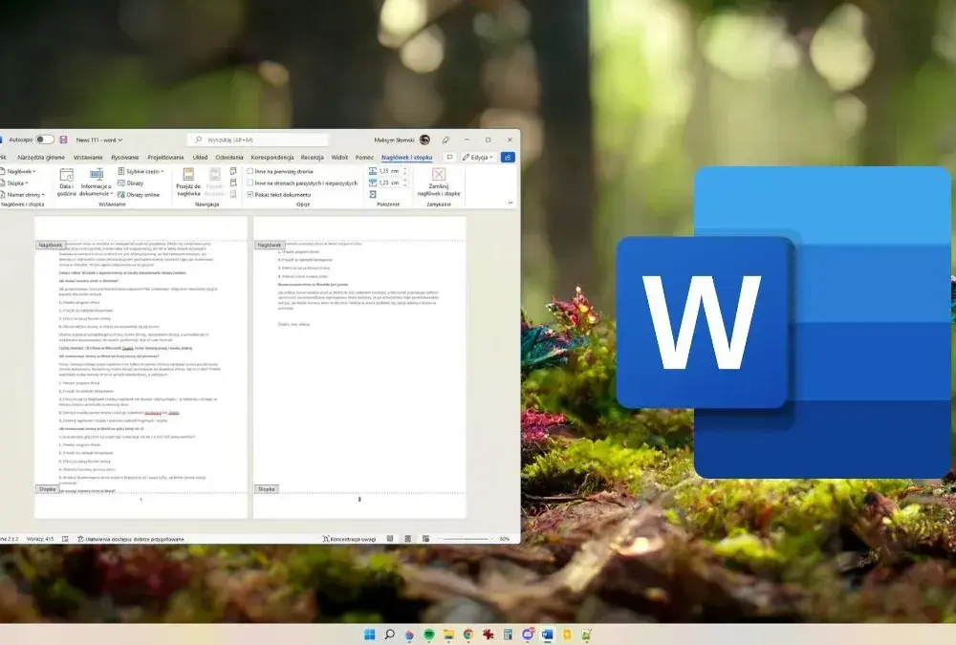Open the Odwołania tab
Screen dimensions: 956x645
(229, 158)
